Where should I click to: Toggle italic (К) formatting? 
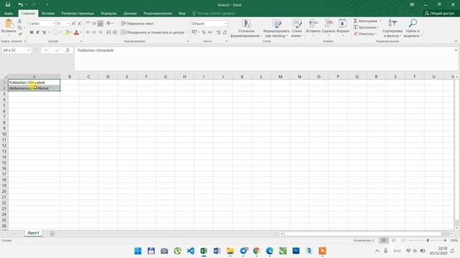tap(37, 32)
